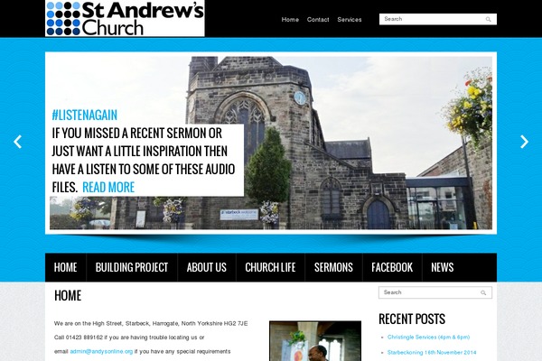Click the RECENT POSTS heading
The image size is (542, 361).
(412, 319)
